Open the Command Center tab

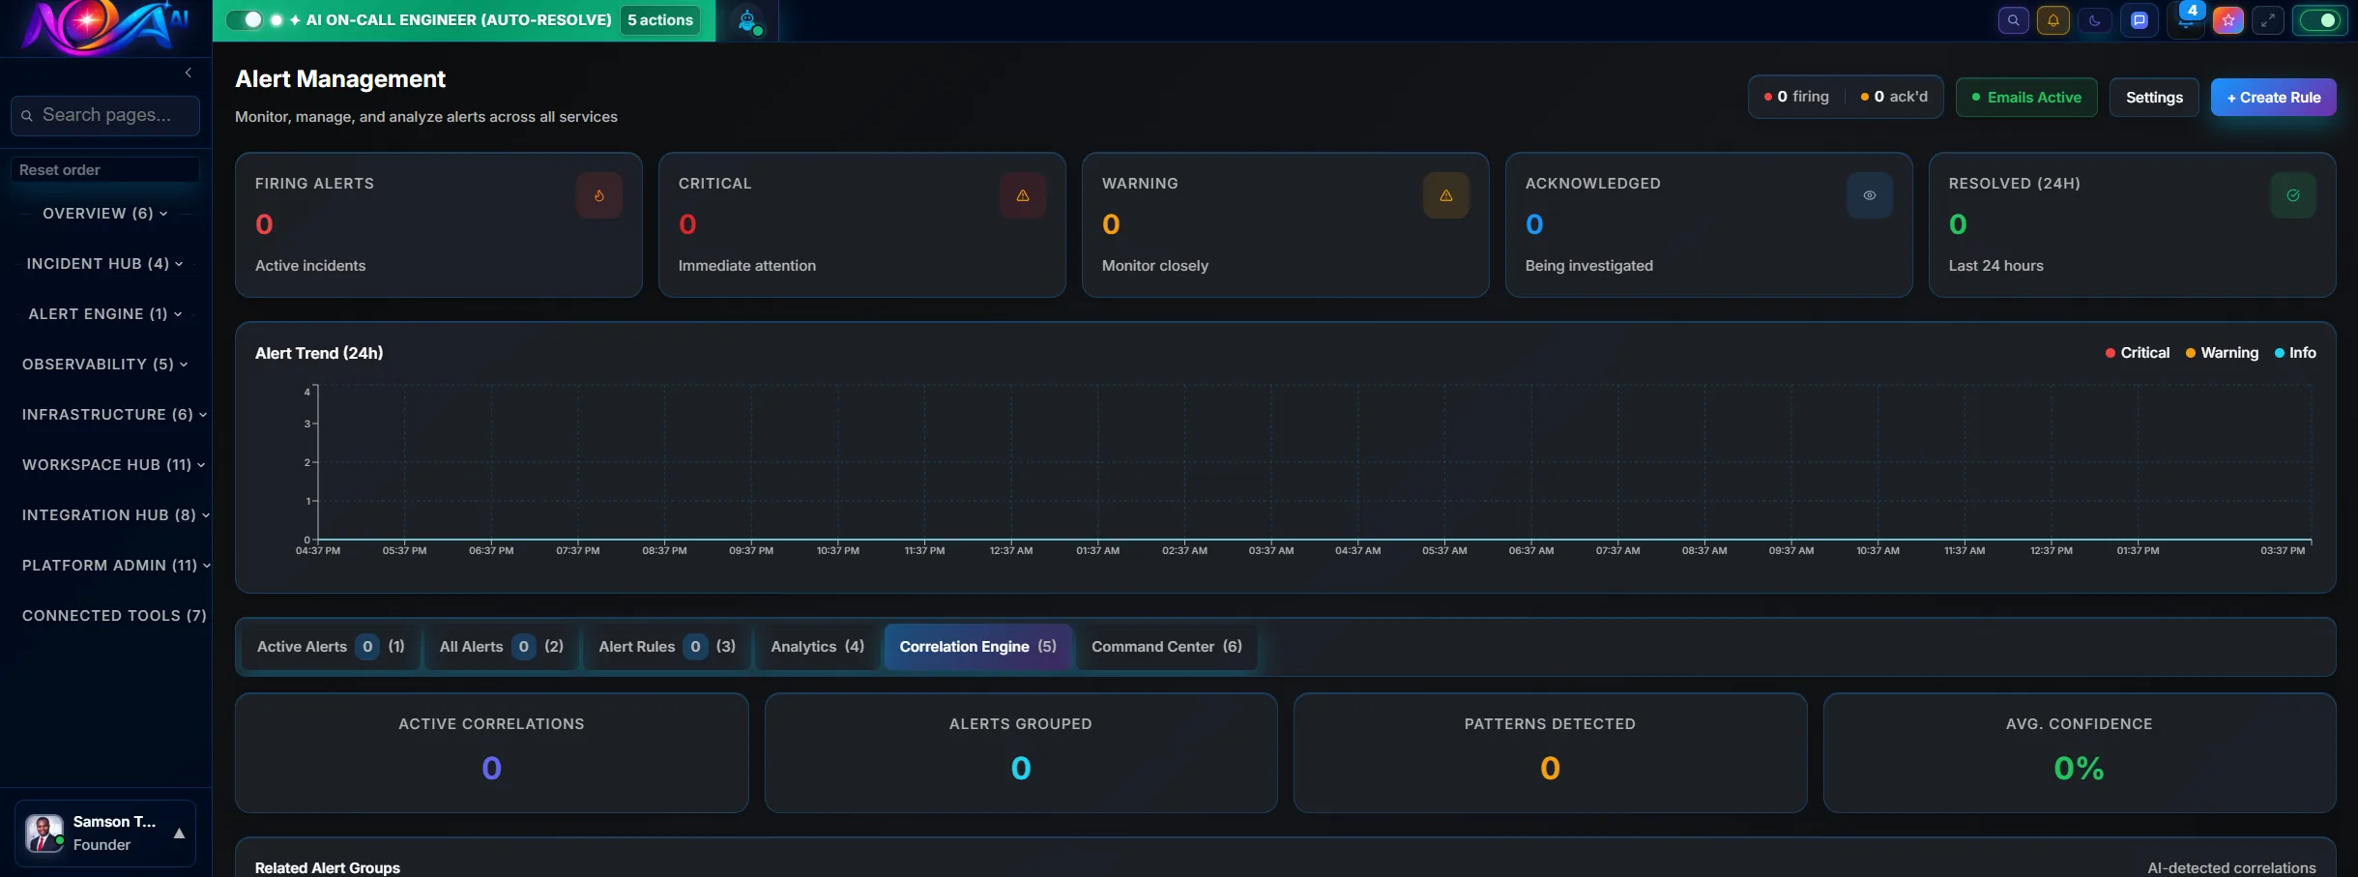(x=1165, y=647)
